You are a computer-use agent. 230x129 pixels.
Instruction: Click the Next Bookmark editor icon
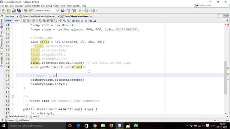[64, 21]
